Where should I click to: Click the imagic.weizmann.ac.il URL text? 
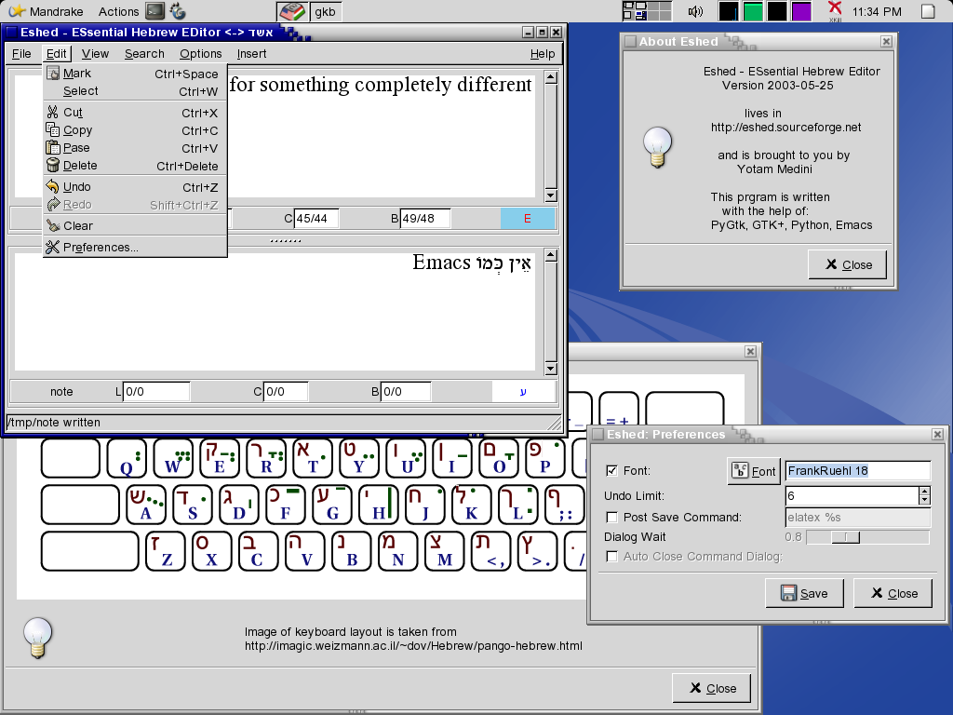click(413, 646)
